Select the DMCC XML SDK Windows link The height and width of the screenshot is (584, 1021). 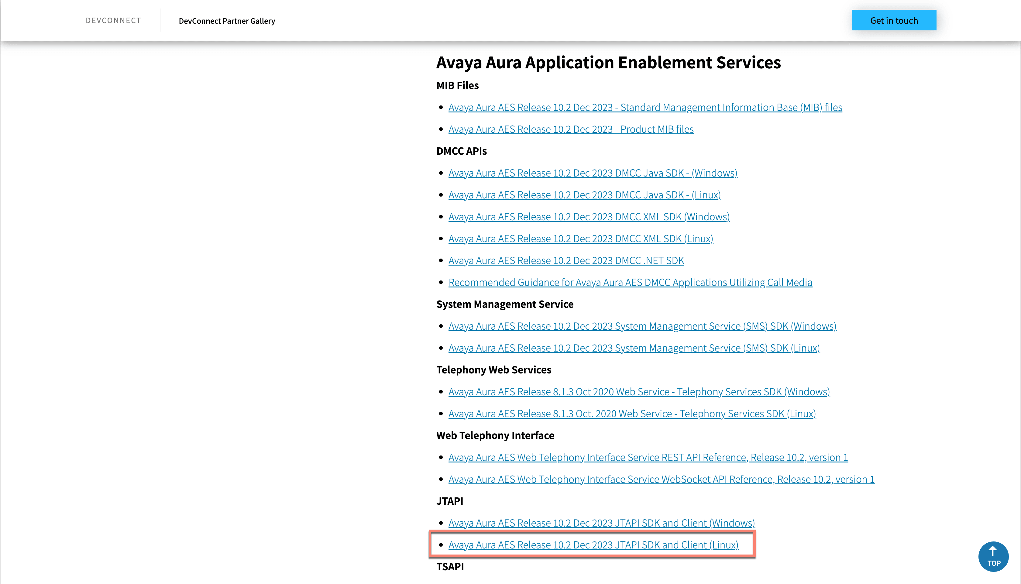[589, 217]
